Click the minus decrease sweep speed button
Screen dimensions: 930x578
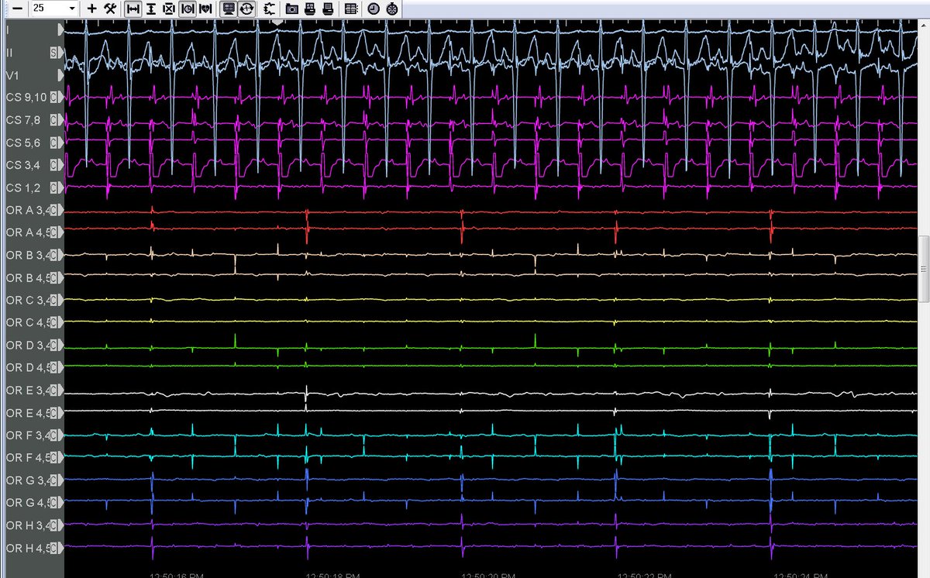(x=16, y=9)
